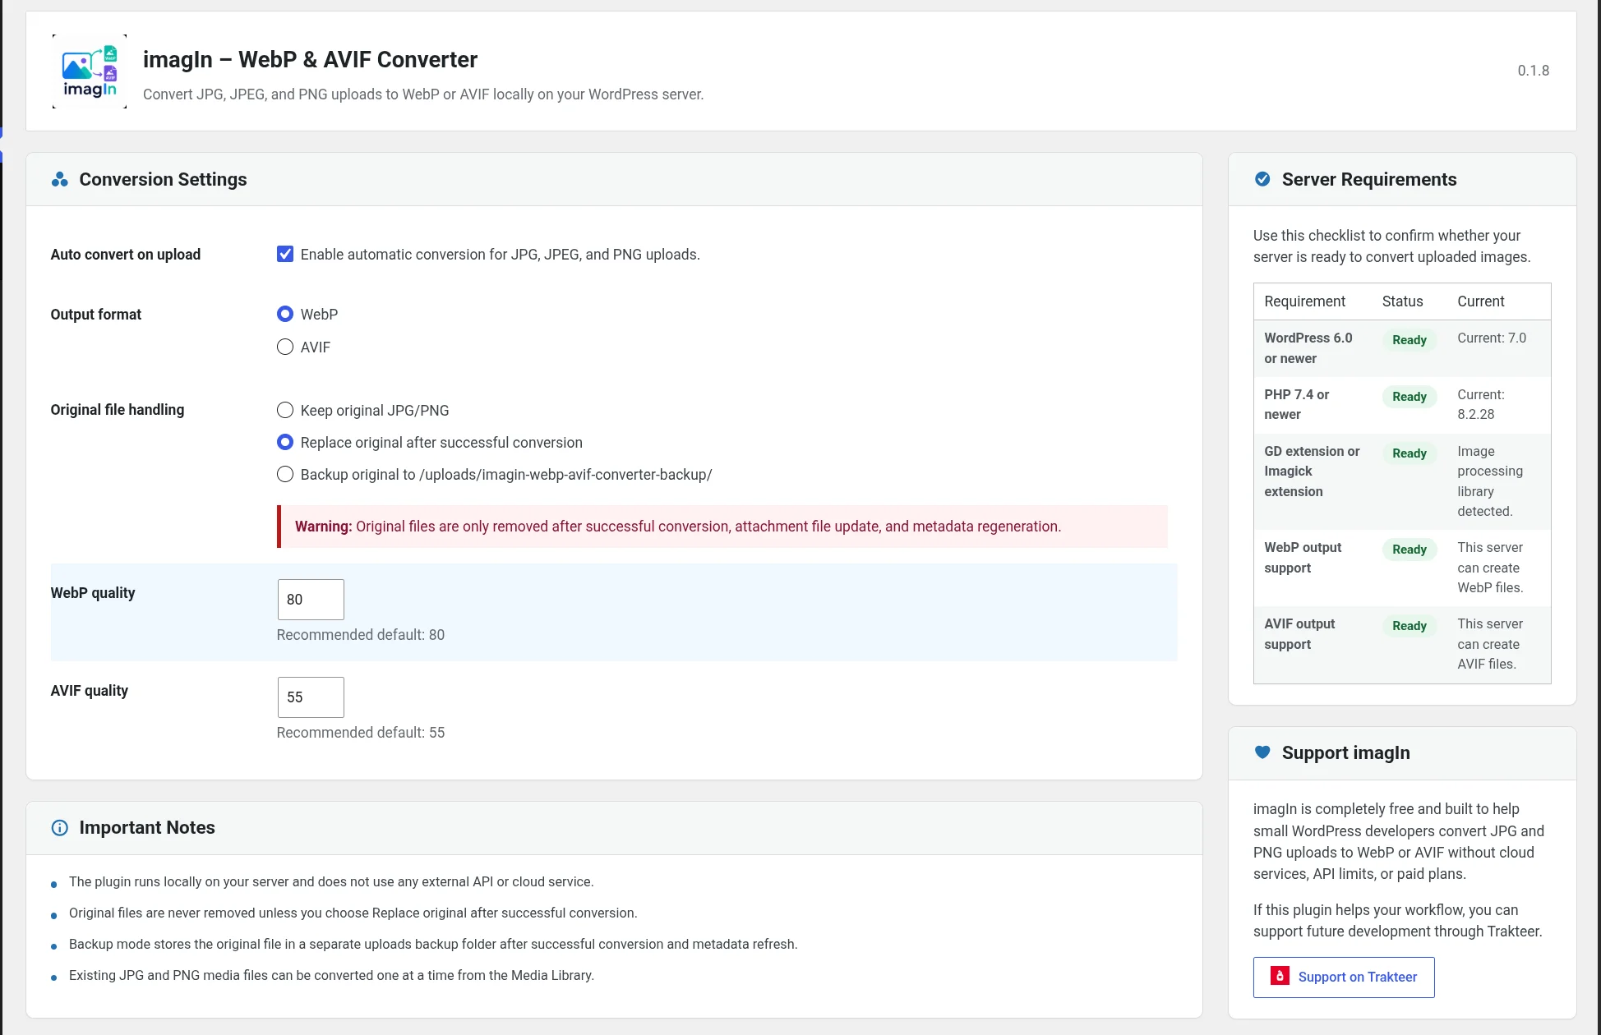Click the Ready badge for WordPress 6.0
Image resolution: width=1601 pixels, height=1035 pixels.
tap(1410, 340)
